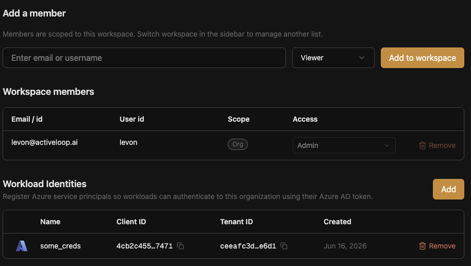Image resolution: width=471 pixels, height=266 pixels.
Task: Click the Add a member heading
Action: (34, 13)
